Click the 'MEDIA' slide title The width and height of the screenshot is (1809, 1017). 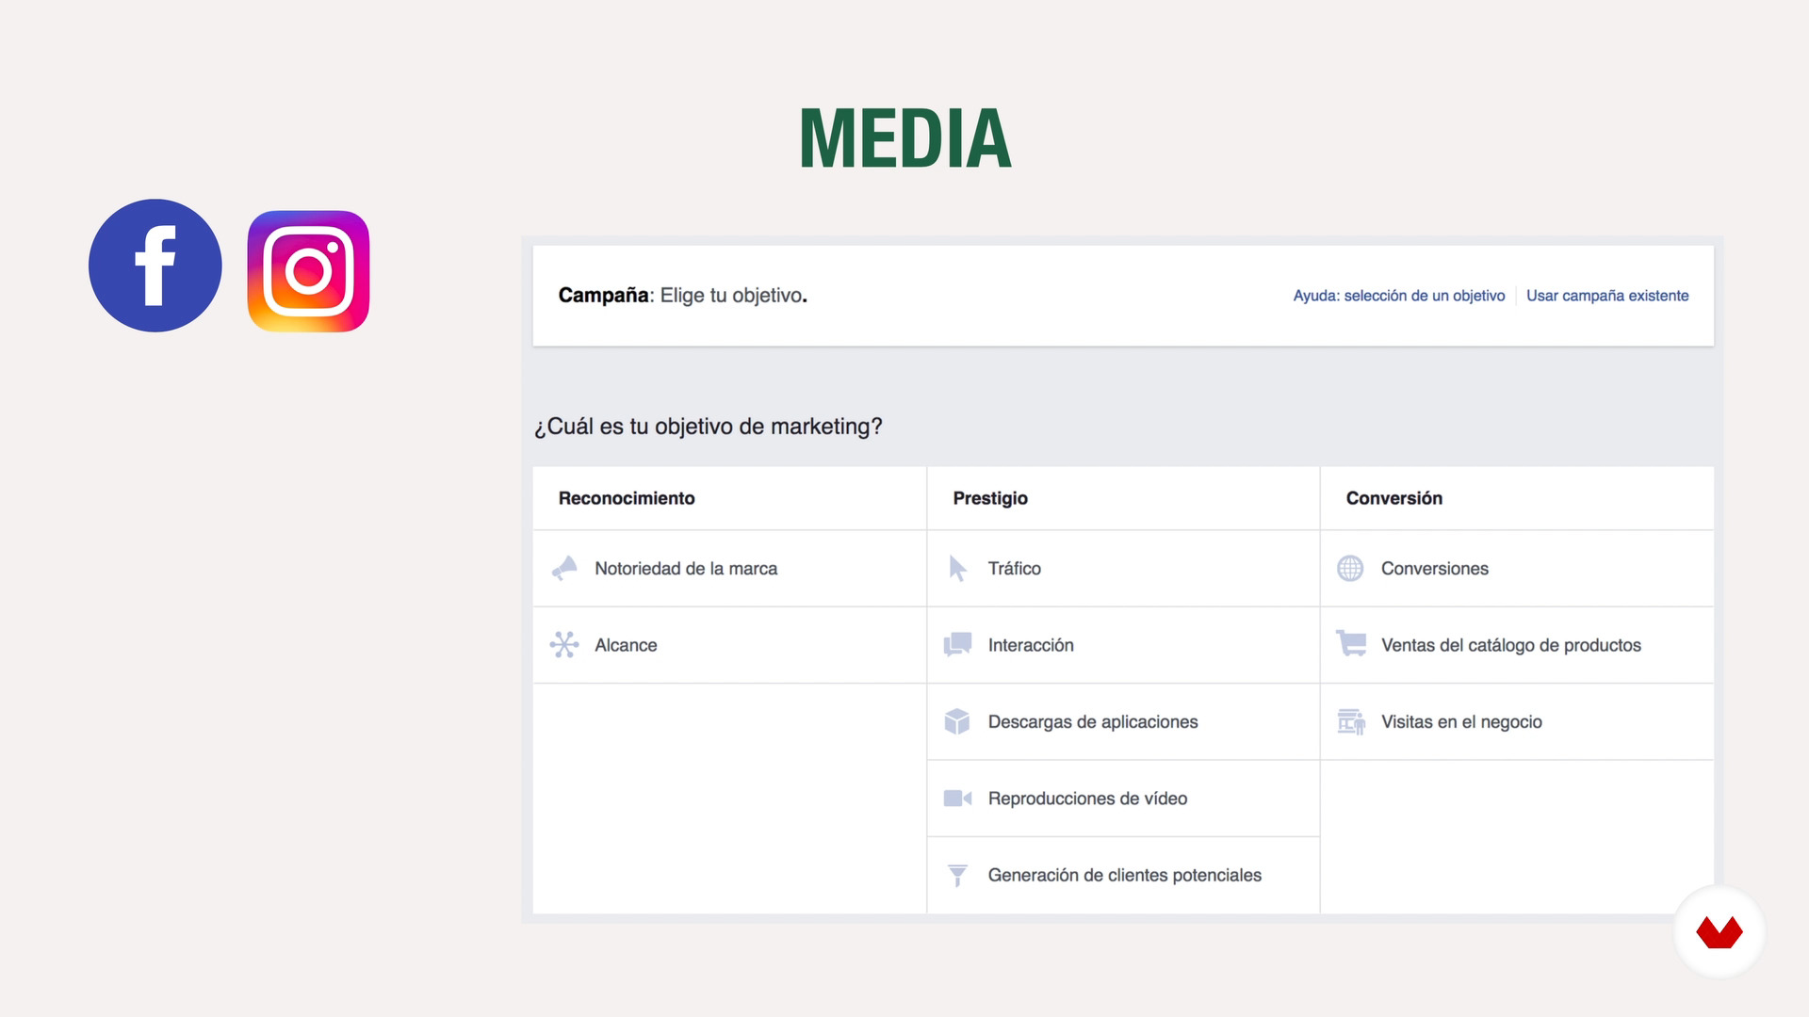[904, 138]
